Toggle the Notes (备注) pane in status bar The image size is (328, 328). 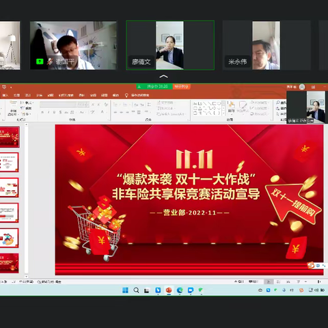[239, 282]
